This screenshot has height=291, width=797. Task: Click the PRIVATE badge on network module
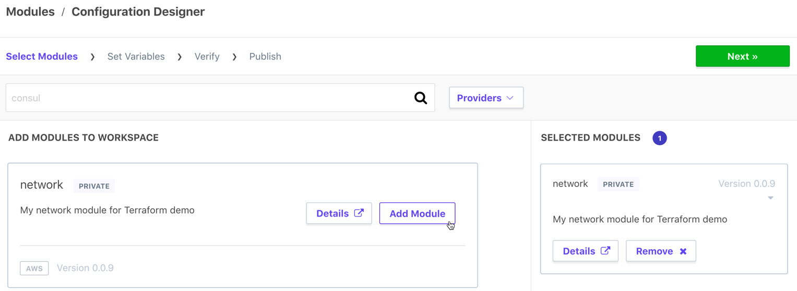(x=94, y=186)
